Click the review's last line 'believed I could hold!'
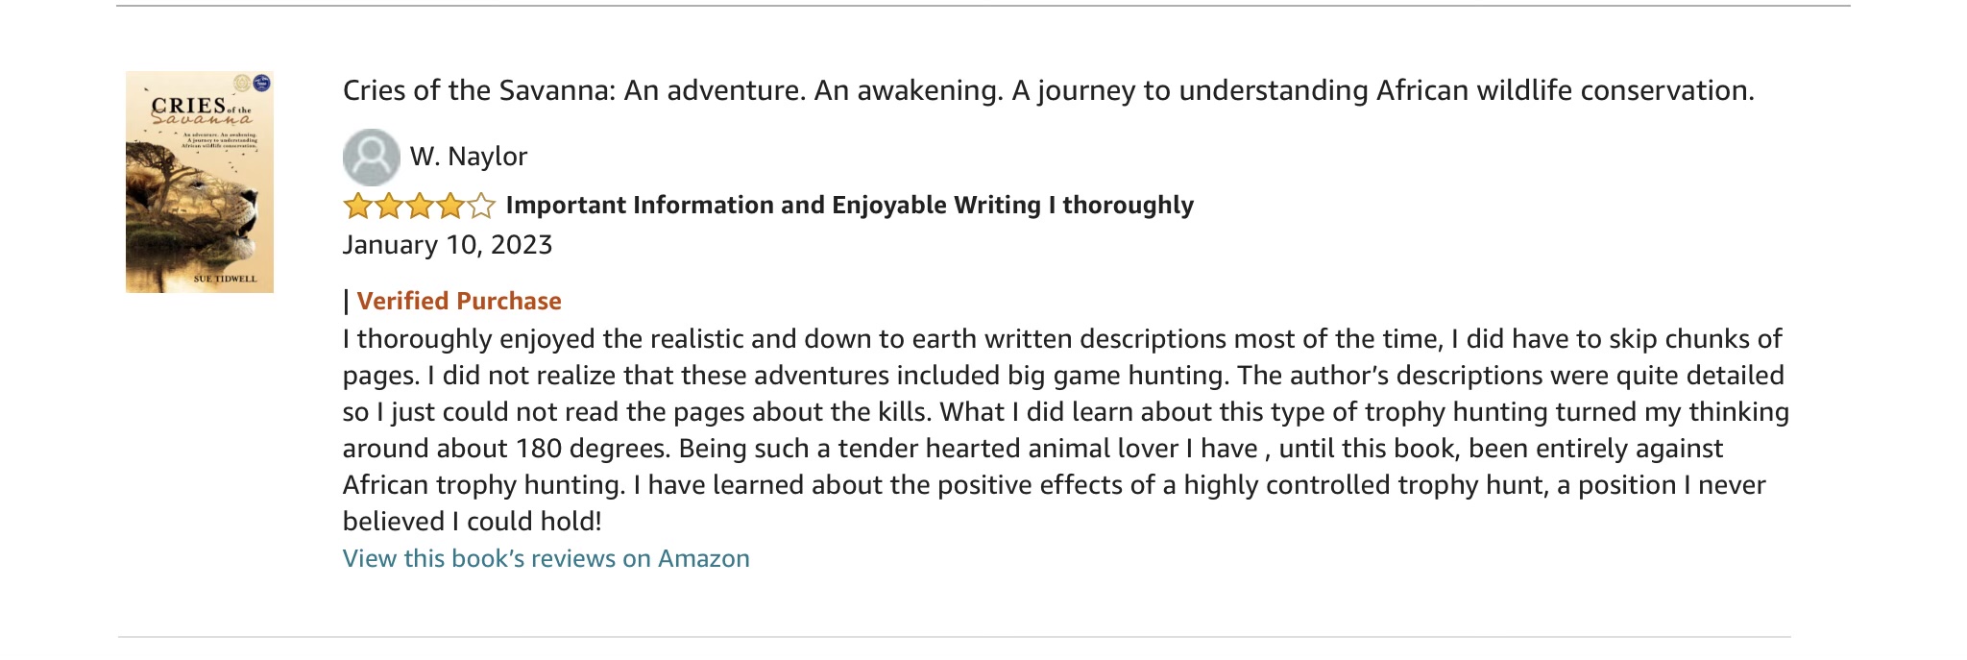The height and width of the screenshot is (660, 1967). coord(472,522)
